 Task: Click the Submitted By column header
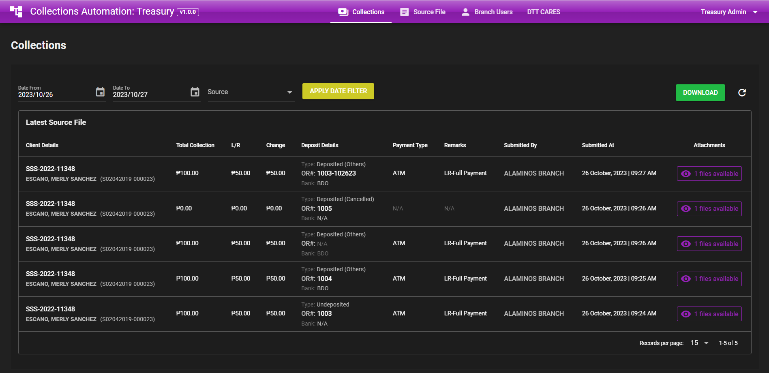click(x=520, y=145)
